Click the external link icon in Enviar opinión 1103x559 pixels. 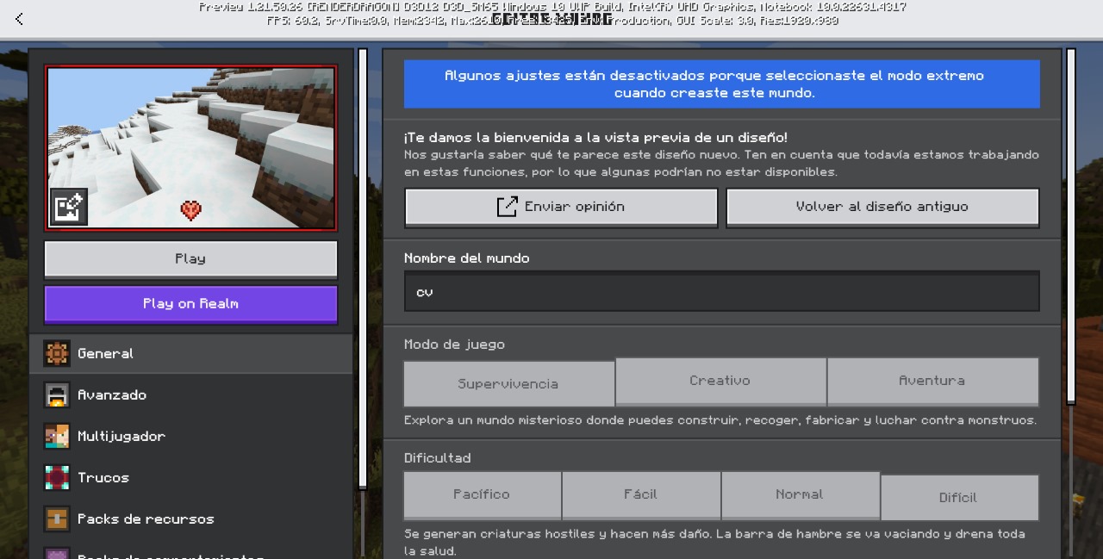(x=507, y=207)
